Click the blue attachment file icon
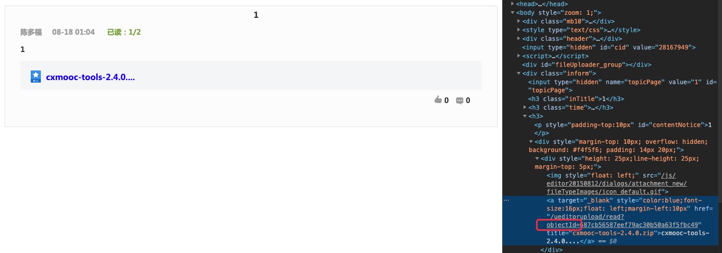Screen dimensions: 722x253 [x=36, y=77]
